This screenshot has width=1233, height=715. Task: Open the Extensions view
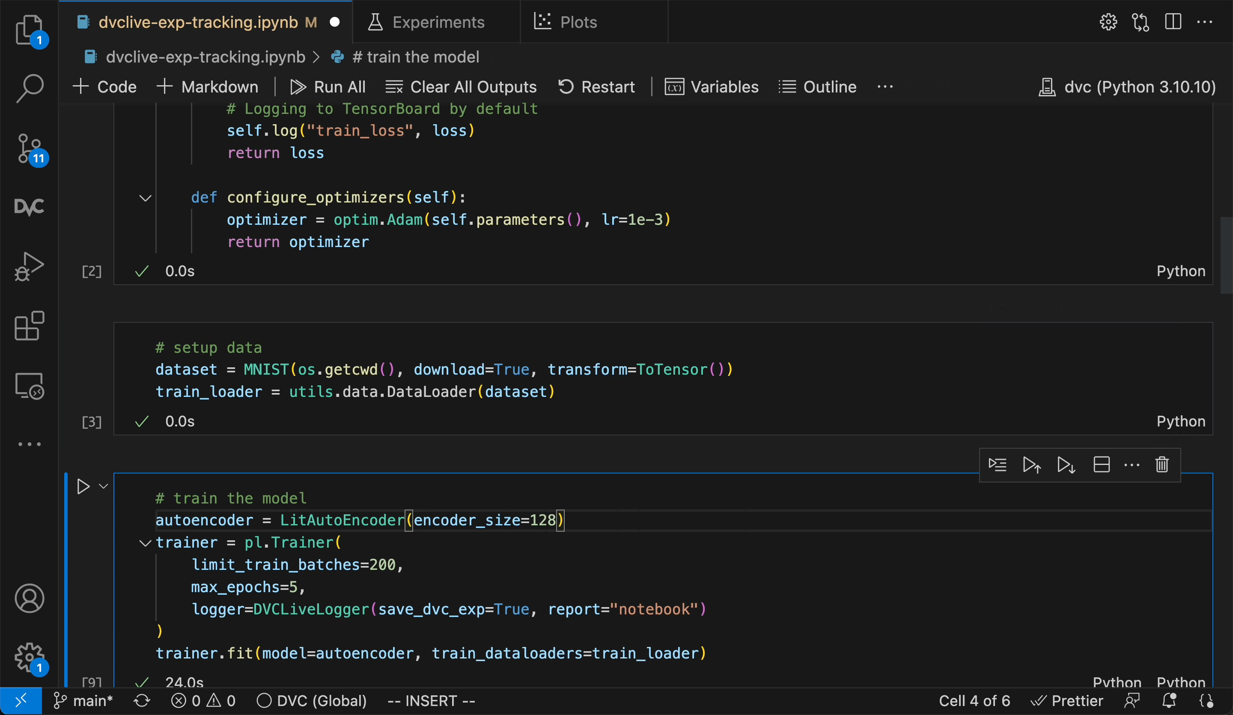(x=30, y=325)
